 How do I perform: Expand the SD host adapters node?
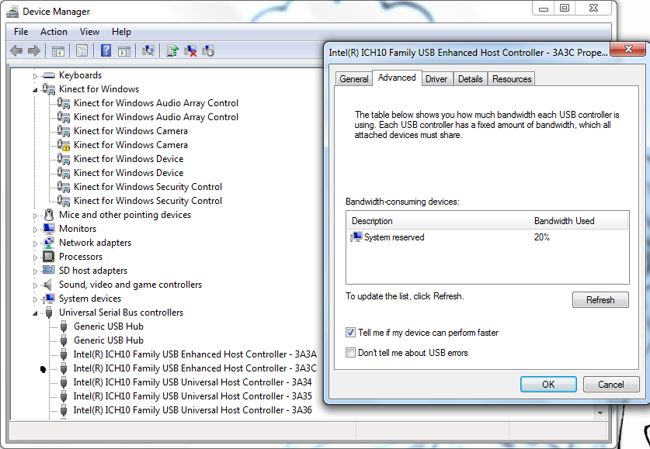(35, 271)
